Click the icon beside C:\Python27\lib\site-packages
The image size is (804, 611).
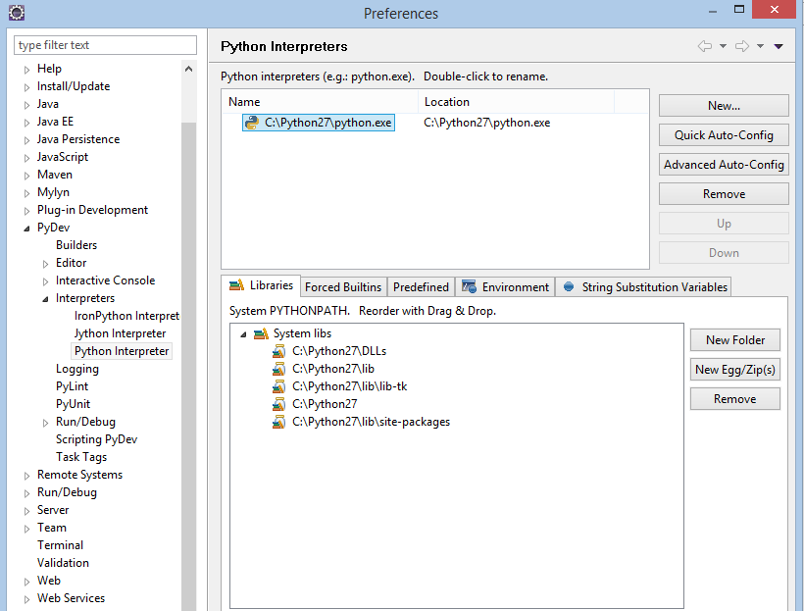(279, 422)
